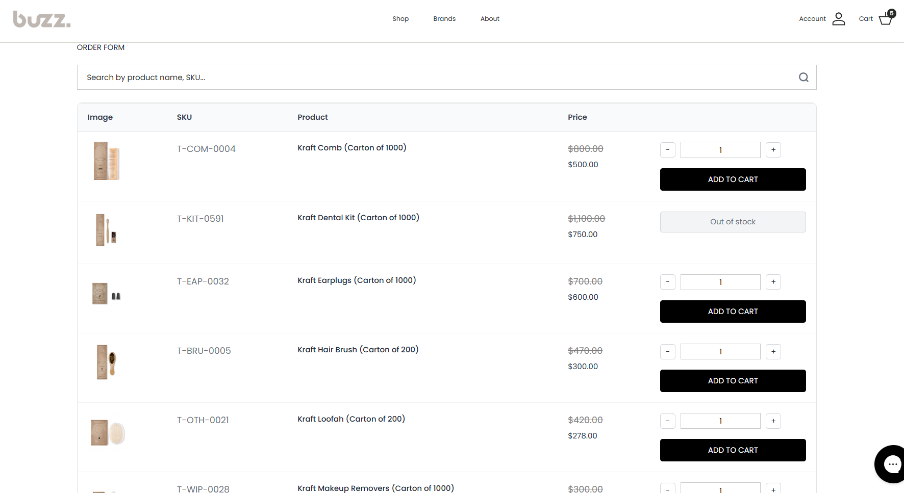The height and width of the screenshot is (493, 904).
Task: Decrease Kraft Comb quantity with minus
Action: [x=668, y=150]
